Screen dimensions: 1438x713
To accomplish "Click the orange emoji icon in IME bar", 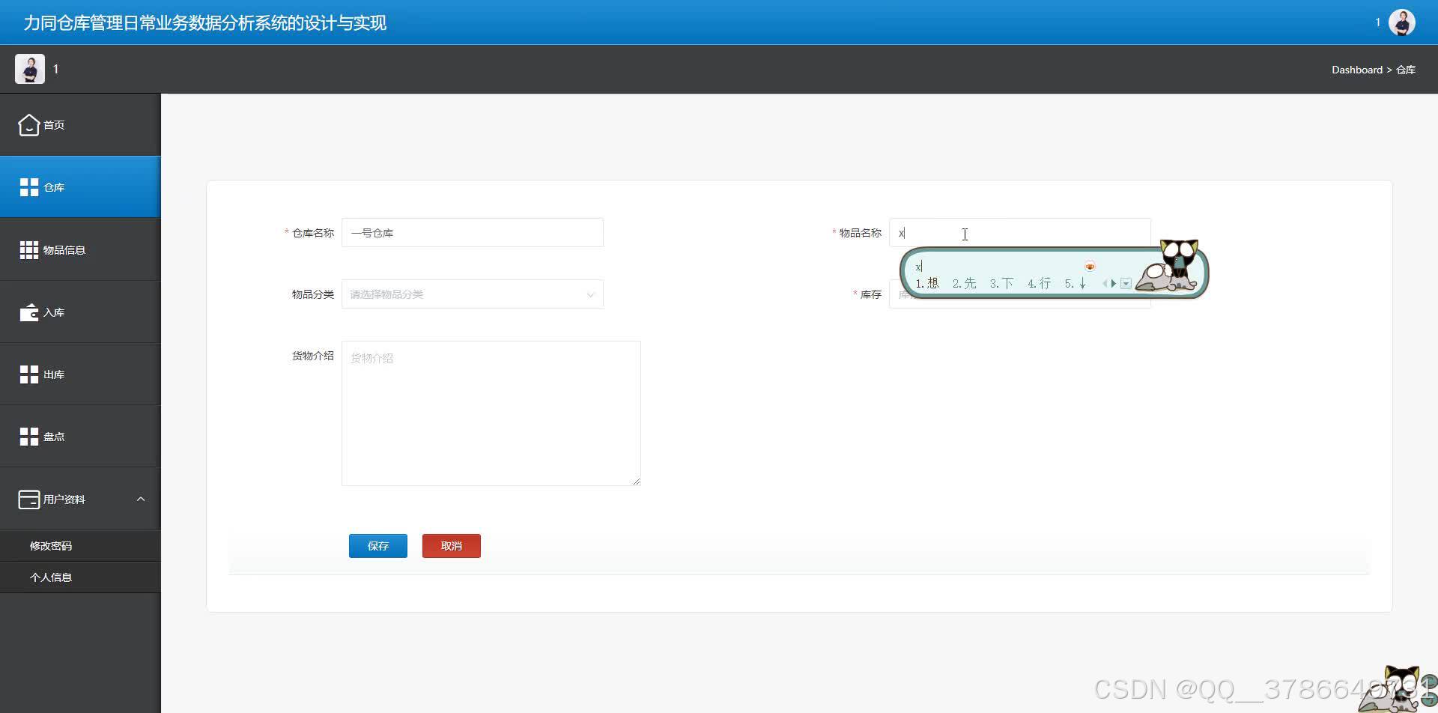I will 1090,266.
